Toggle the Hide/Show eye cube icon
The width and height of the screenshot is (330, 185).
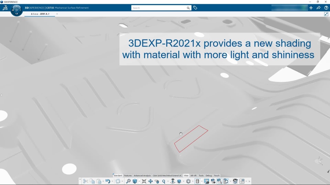click(x=213, y=181)
